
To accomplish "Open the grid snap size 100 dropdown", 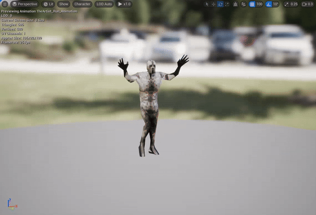I will tap(259, 4).
